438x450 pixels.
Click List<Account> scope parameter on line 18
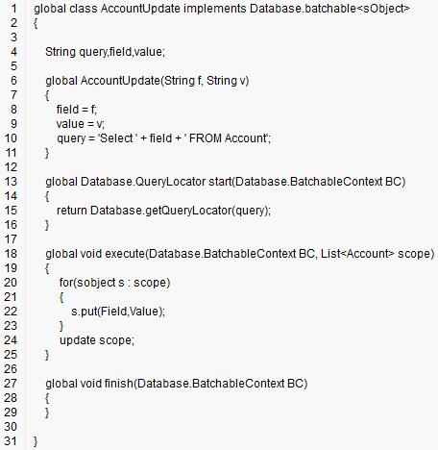click(377, 254)
